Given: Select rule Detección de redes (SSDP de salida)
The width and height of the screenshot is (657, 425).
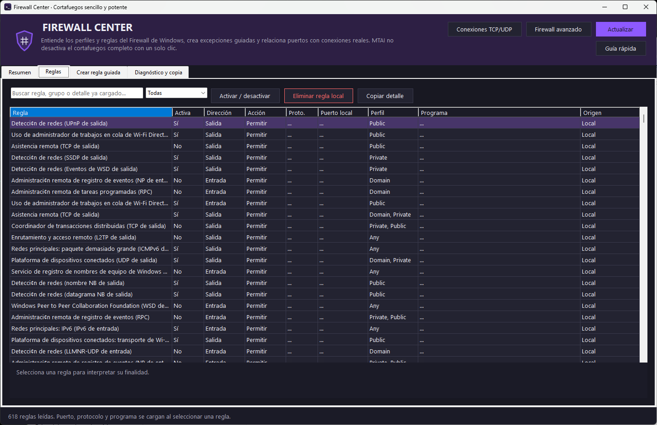Looking at the screenshot, I should click(324, 157).
